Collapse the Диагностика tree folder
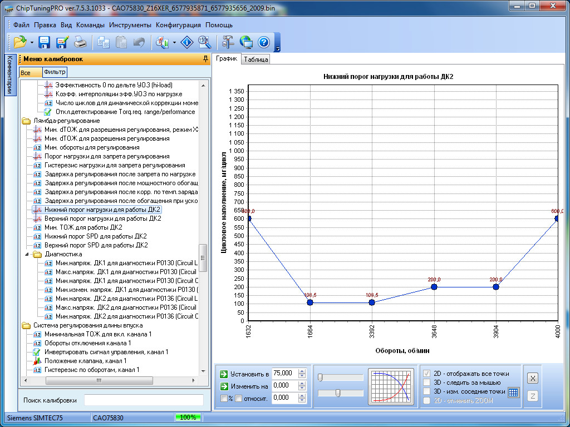The width and height of the screenshot is (570, 427). [27, 254]
